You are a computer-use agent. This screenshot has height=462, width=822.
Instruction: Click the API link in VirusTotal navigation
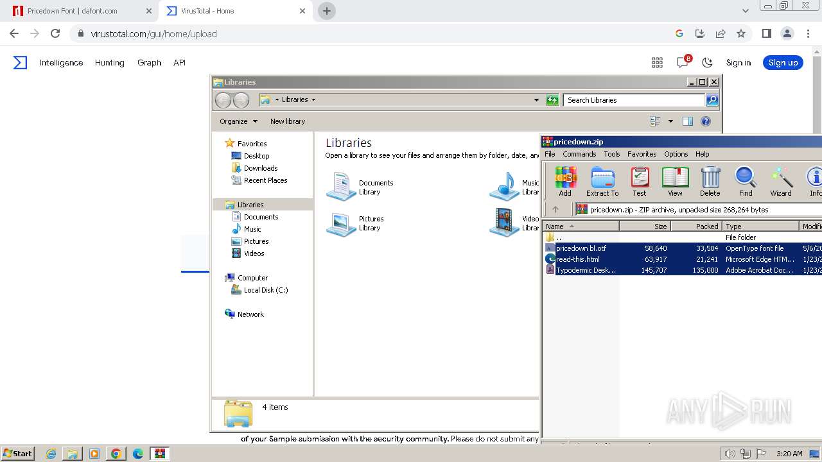click(179, 62)
